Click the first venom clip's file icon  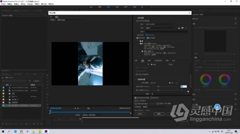click(9, 88)
